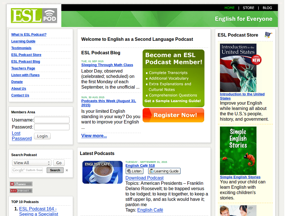Open STORE in top navigation
The image size is (288, 216).
coord(249,8)
